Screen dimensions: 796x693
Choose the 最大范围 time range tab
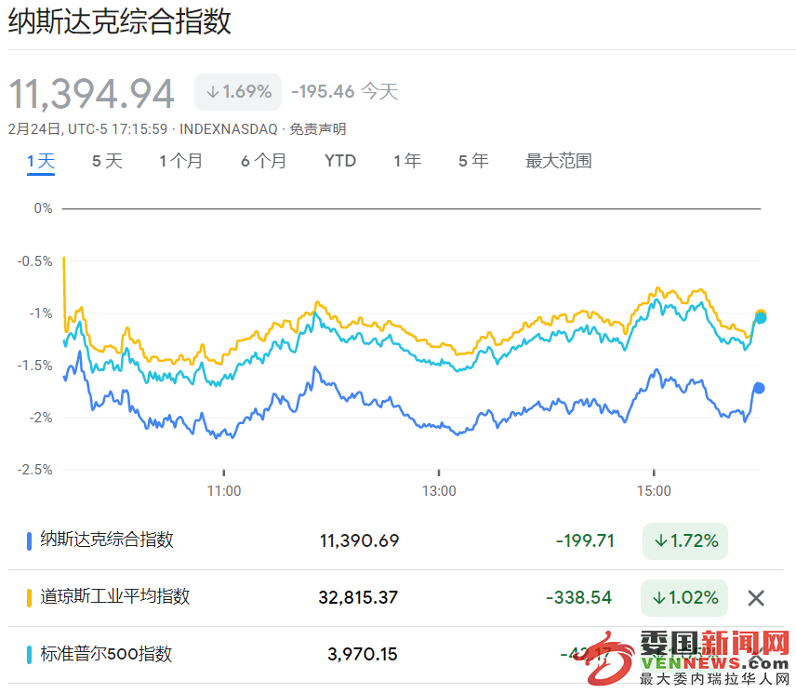pos(559,162)
